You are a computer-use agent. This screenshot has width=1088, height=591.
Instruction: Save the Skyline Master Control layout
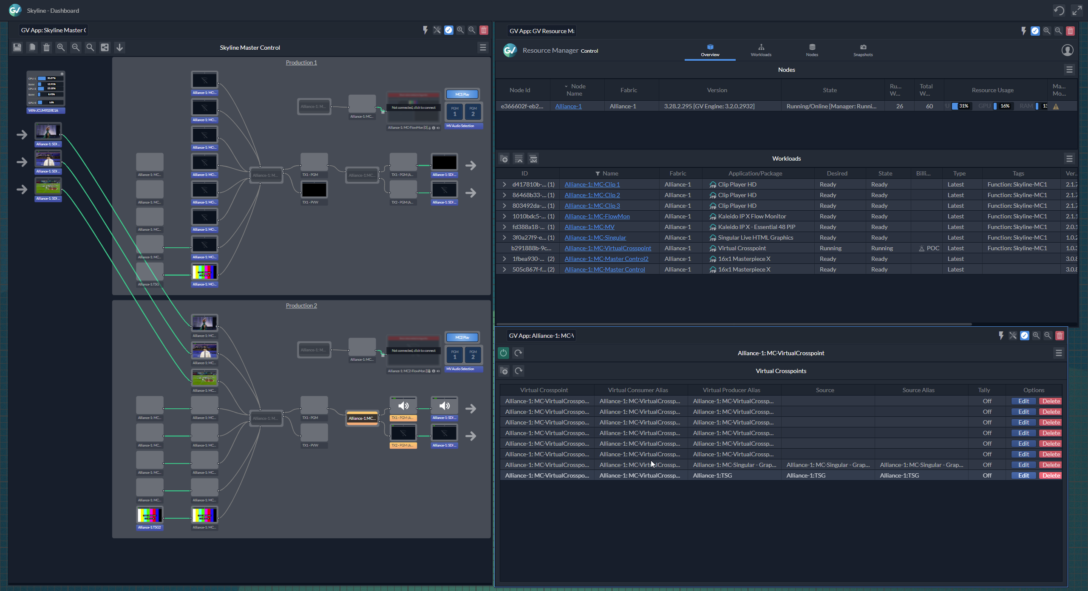(x=17, y=47)
